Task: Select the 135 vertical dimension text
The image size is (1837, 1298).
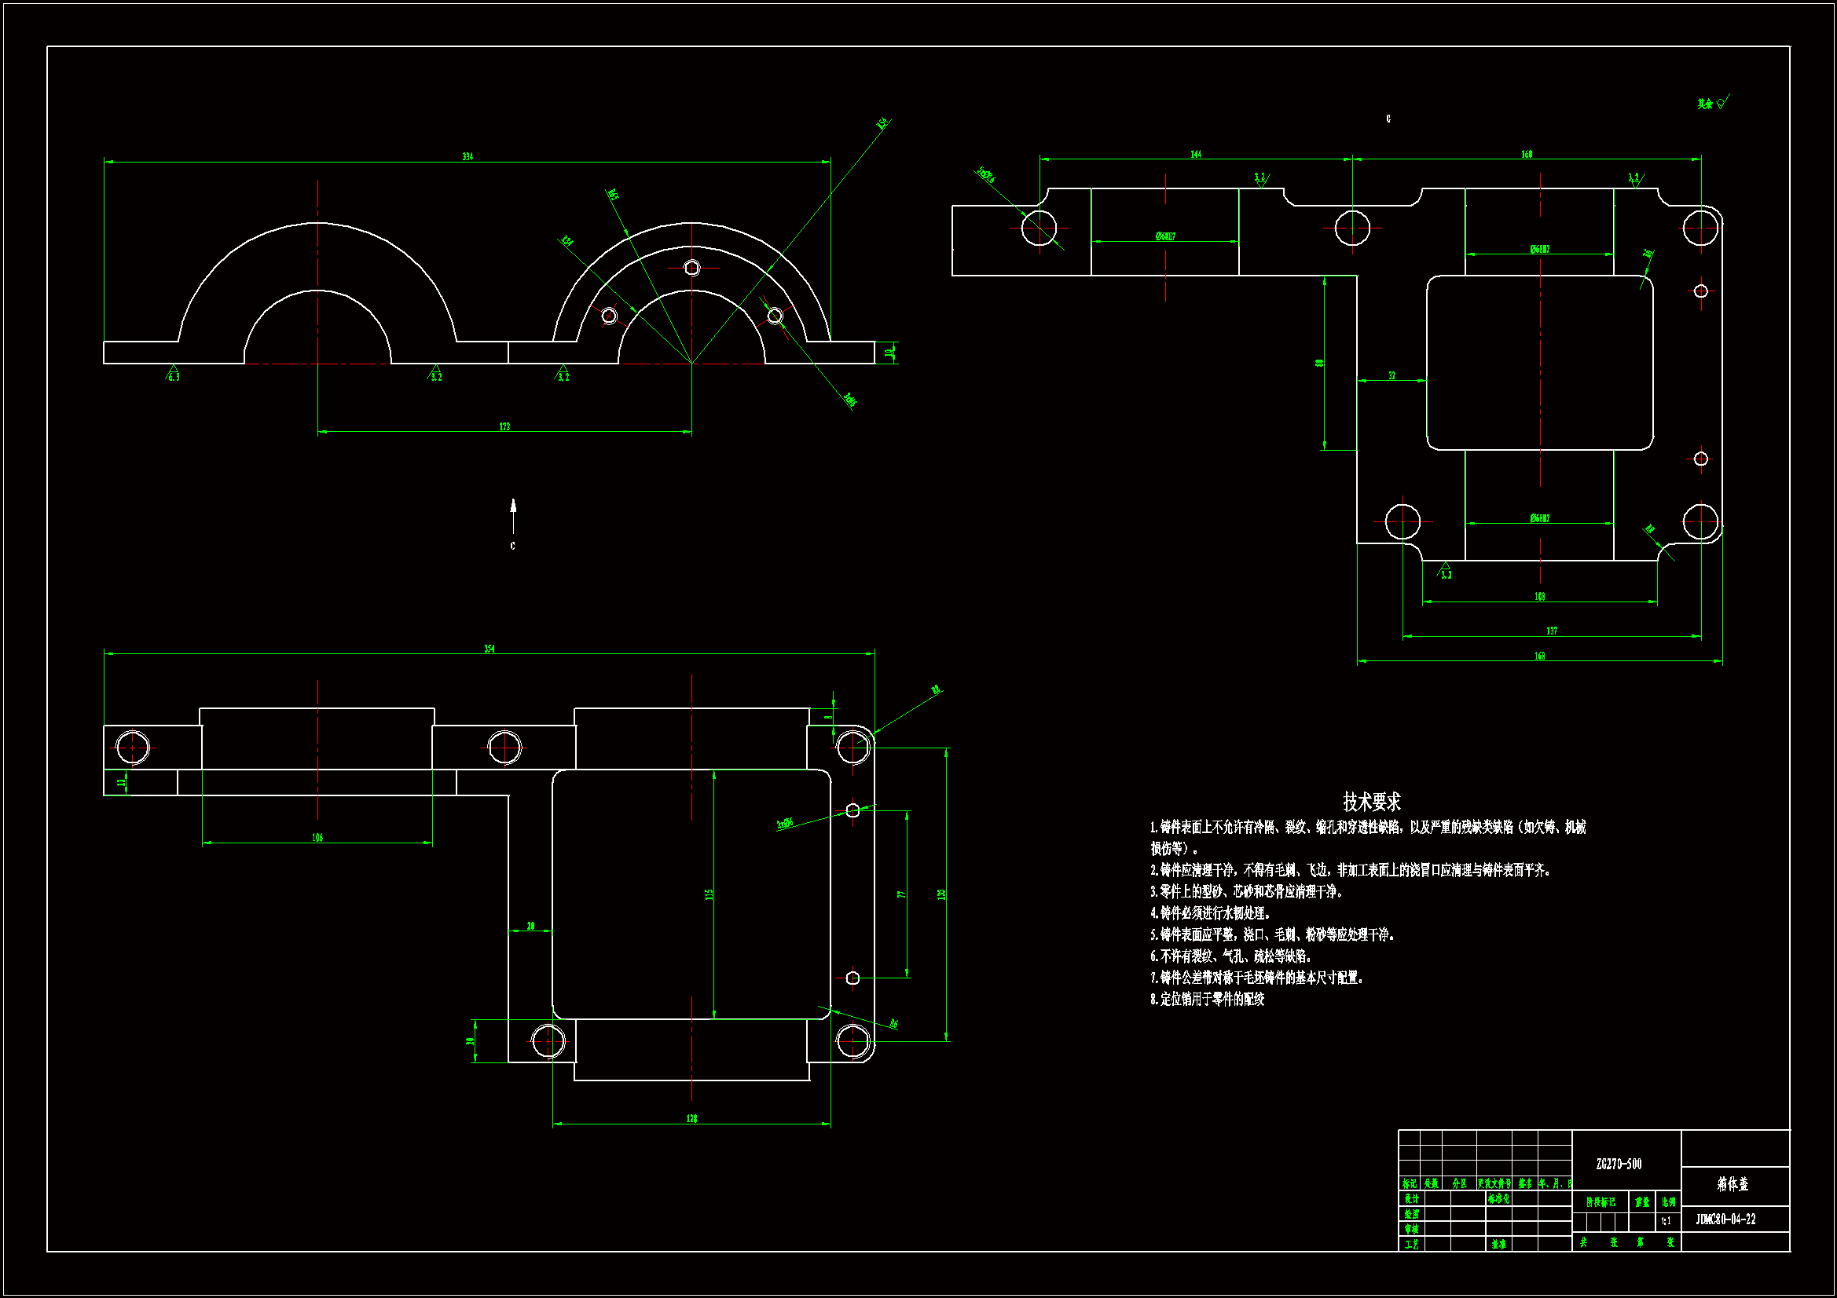Action: click(942, 894)
